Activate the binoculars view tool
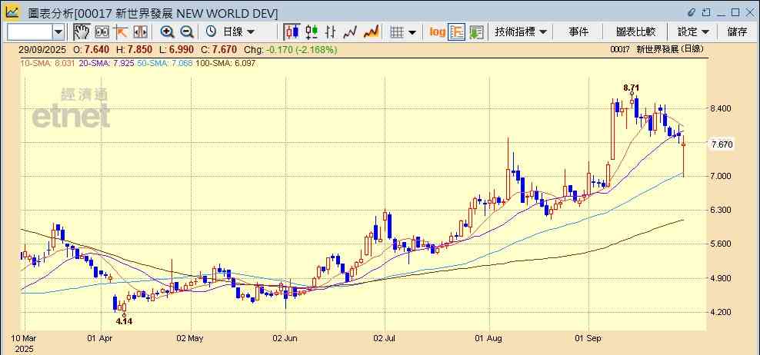 click(102, 32)
